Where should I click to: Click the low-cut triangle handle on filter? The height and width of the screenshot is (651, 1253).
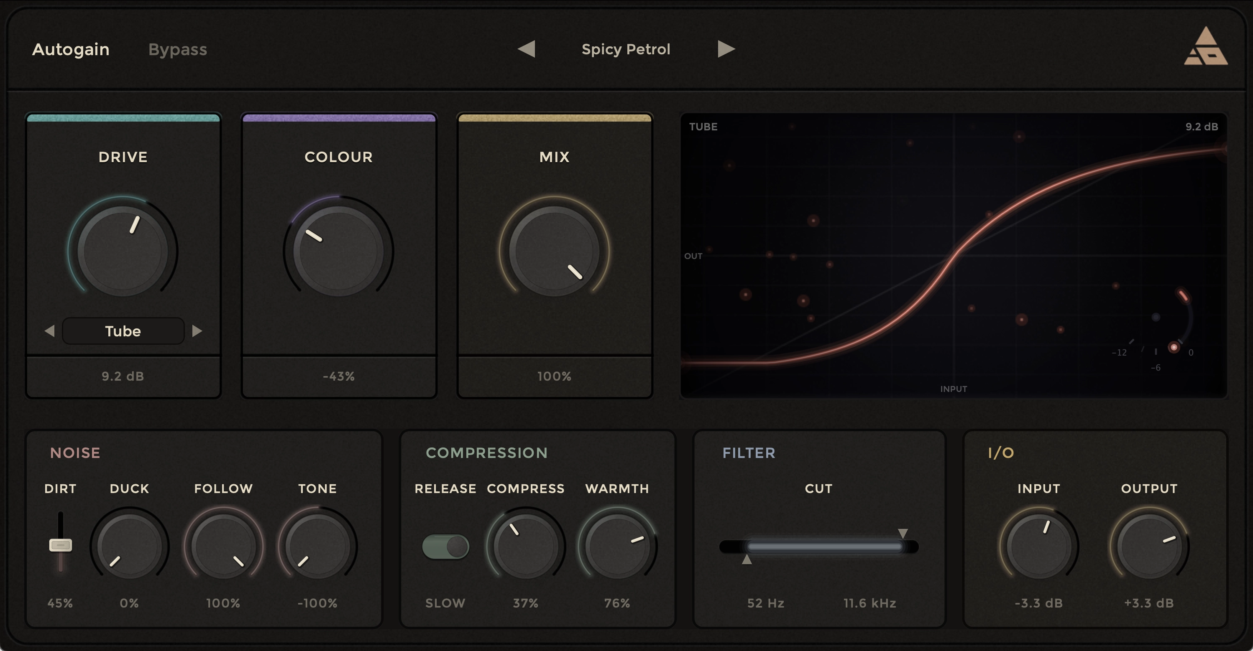point(747,559)
